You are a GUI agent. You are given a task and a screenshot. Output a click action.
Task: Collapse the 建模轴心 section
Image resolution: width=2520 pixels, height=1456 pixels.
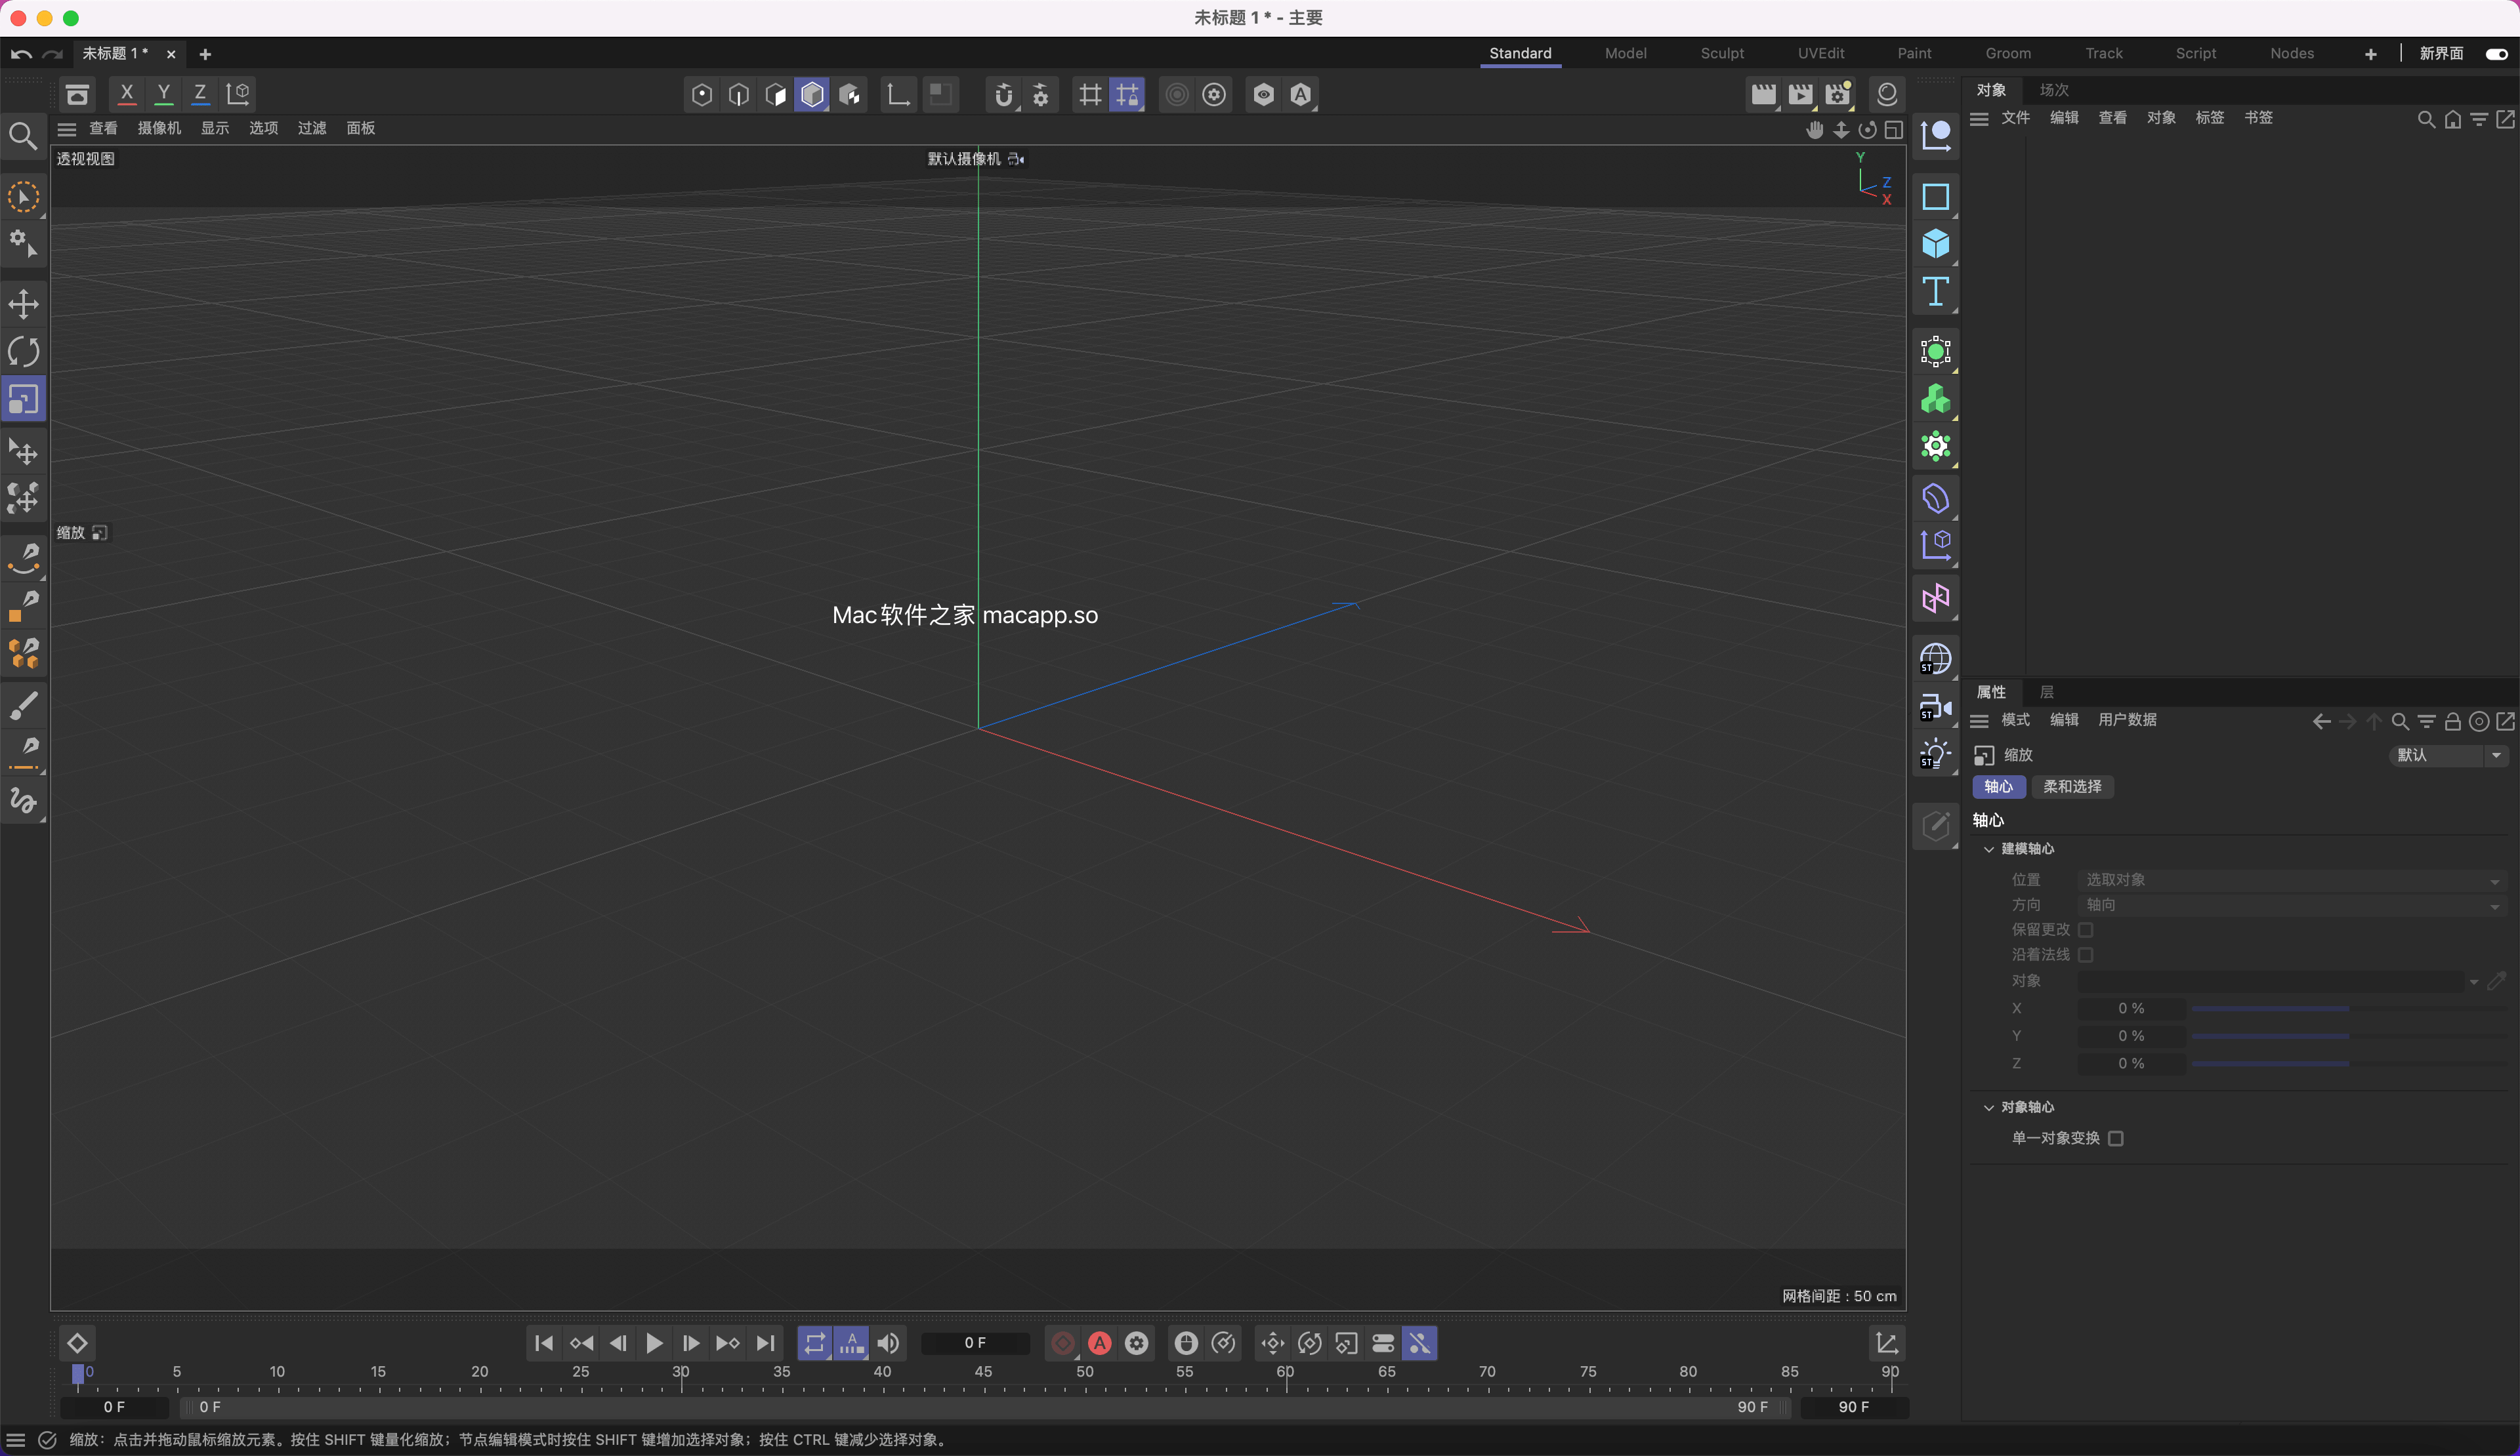(1988, 849)
